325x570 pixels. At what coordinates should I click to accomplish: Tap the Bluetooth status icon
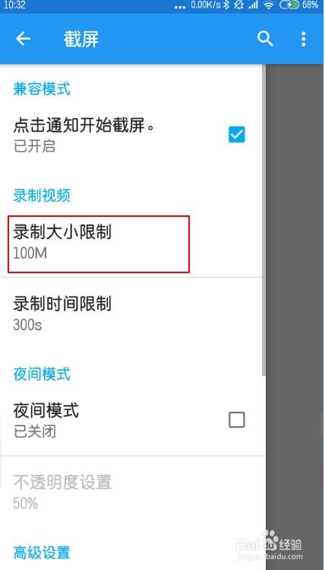click(227, 5)
